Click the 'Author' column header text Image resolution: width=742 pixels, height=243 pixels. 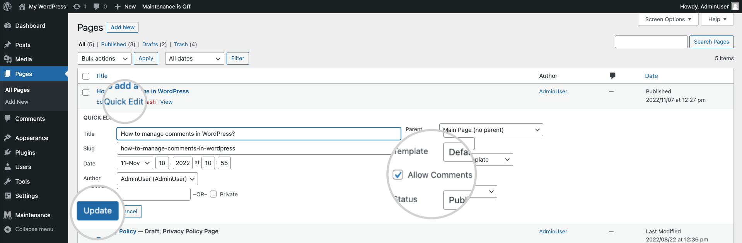click(548, 76)
